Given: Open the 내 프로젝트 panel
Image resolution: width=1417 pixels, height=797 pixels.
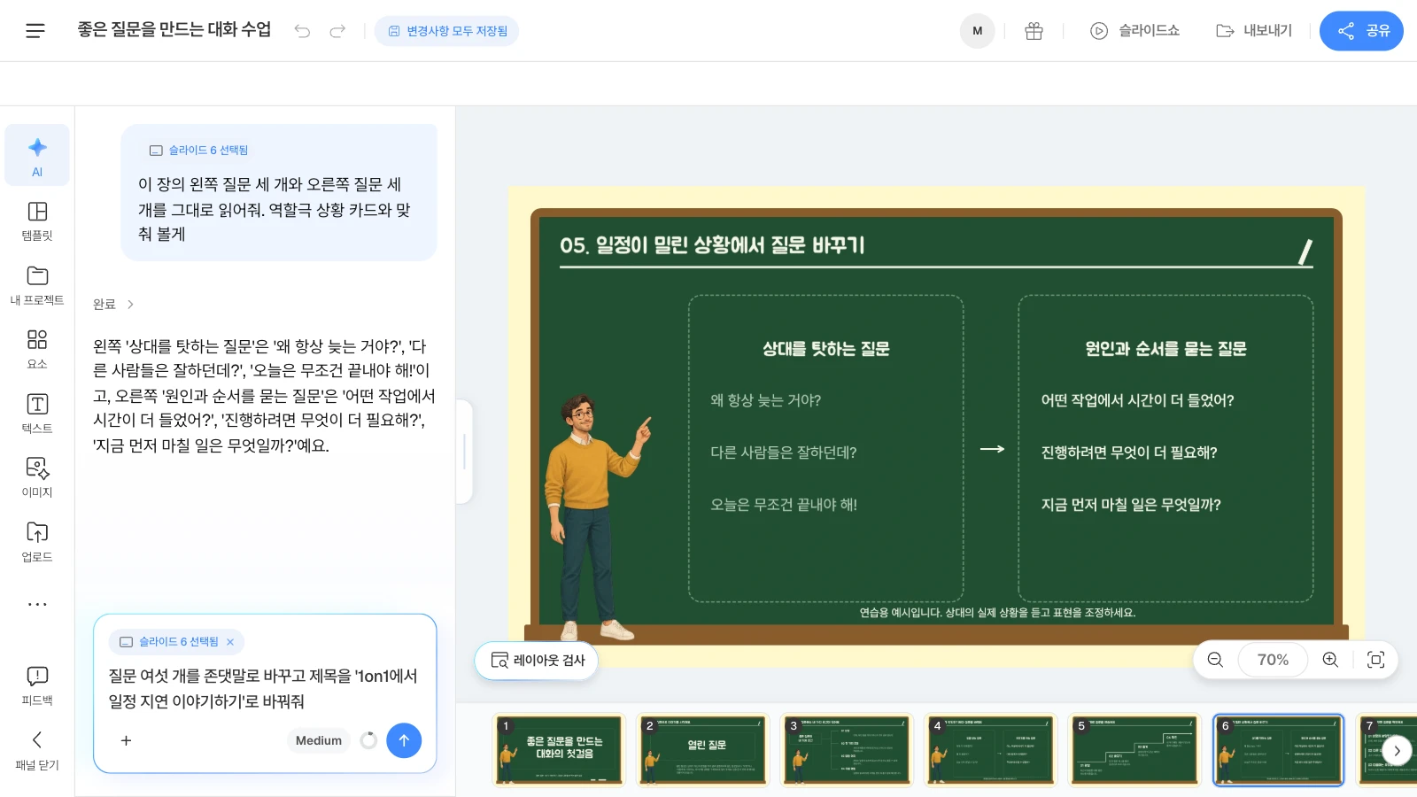Looking at the screenshot, I should [x=37, y=285].
